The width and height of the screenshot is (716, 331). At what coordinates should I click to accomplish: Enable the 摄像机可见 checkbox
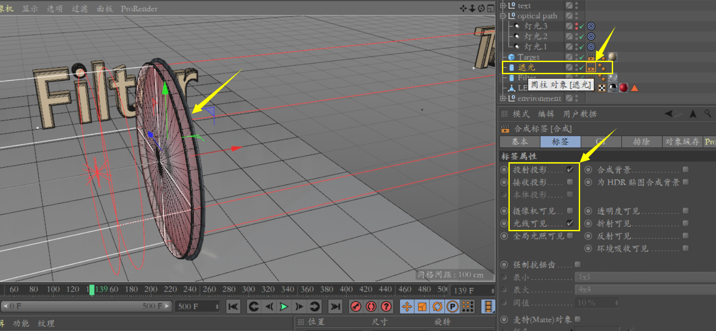click(x=570, y=211)
